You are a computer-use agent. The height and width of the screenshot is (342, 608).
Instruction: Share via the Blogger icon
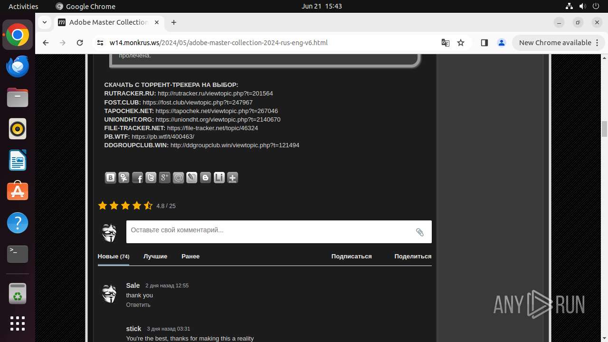(x=206, y=178)
